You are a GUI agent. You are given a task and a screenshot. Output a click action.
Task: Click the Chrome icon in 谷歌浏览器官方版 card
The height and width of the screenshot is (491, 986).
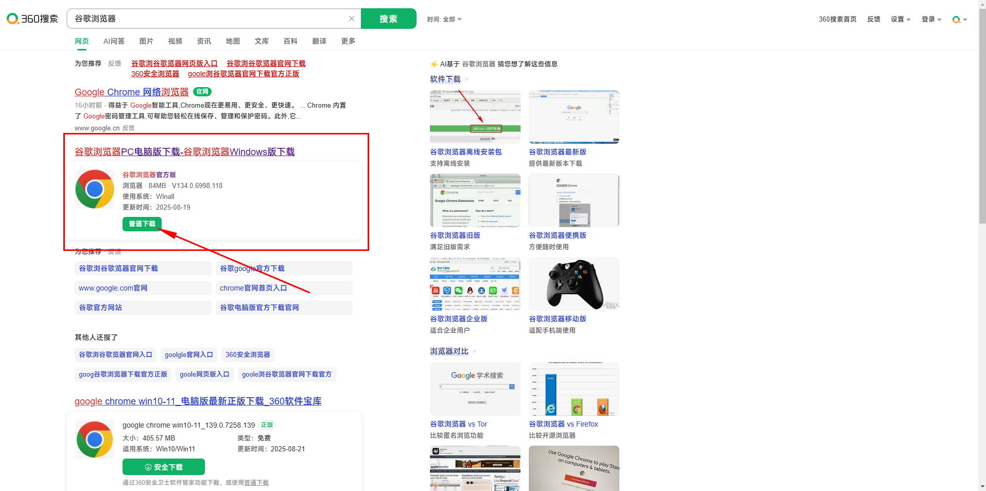pos(95,189)
